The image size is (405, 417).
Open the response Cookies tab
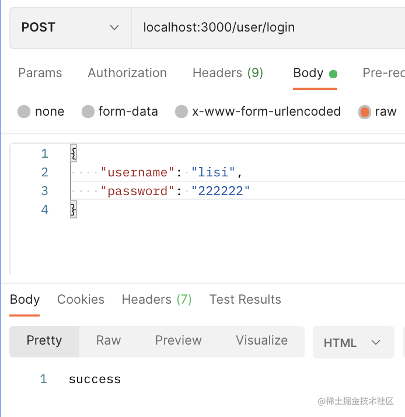coord(81,300)
